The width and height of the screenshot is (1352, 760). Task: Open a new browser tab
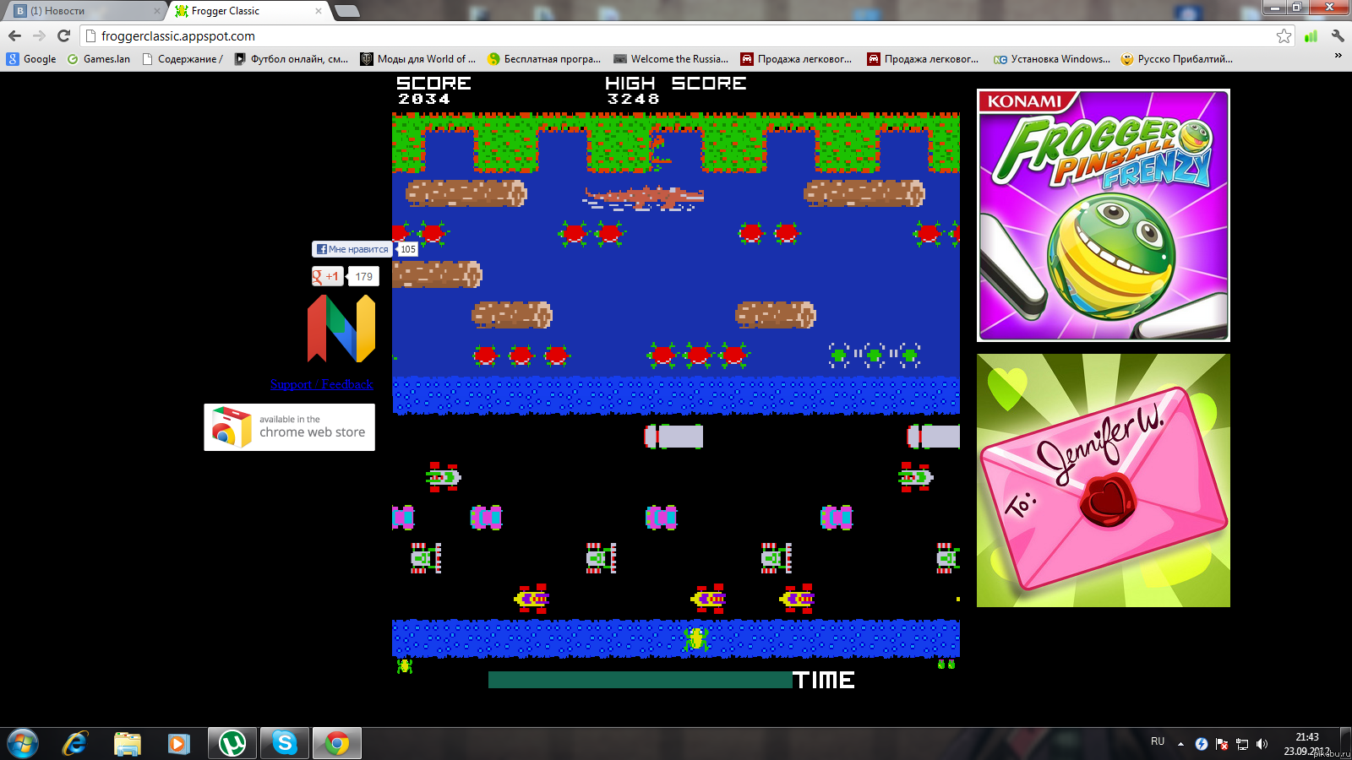coord(347,11)
